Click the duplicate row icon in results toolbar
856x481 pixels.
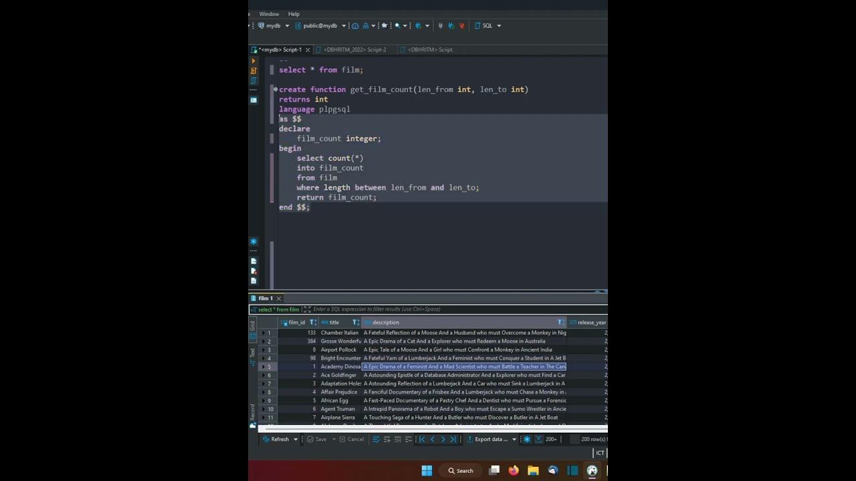397,439
